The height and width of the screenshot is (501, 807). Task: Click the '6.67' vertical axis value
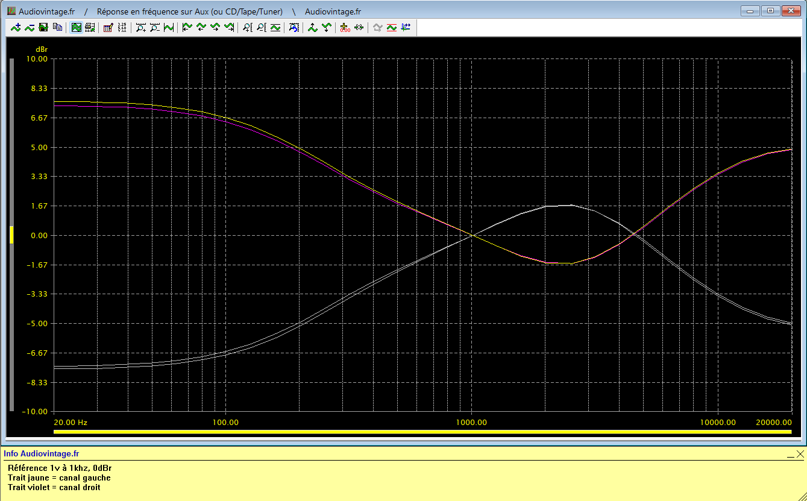39,118
